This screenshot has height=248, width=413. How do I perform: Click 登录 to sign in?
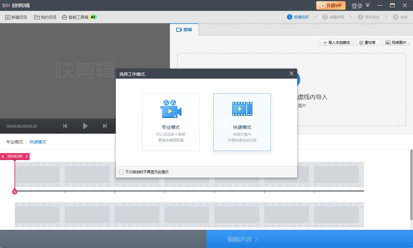coord(357,6)
